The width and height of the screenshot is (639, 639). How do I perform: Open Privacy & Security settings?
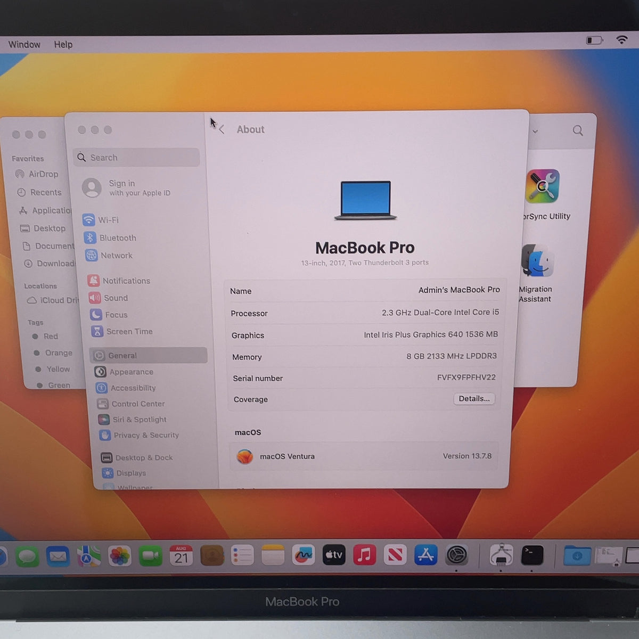click(x=139, y=435)
